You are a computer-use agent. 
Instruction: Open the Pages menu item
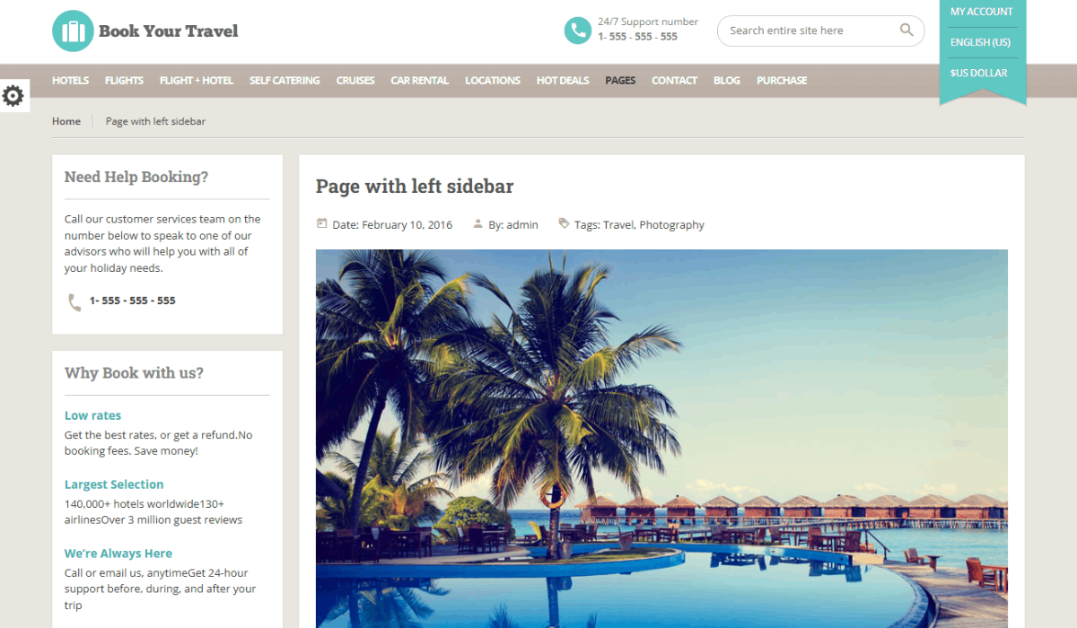620,80
